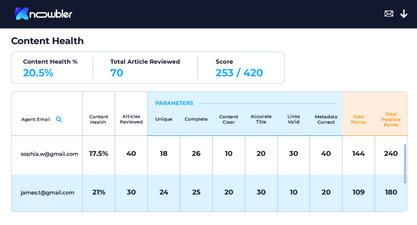This screenshot has width=417, height=225.
Task: Select the Links Valid header
Action: 293,119
